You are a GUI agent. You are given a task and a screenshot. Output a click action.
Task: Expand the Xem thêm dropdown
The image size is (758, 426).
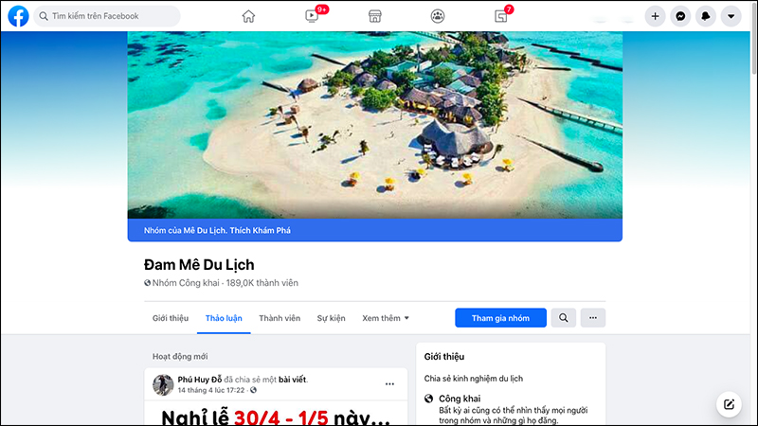tap(386, 318)
